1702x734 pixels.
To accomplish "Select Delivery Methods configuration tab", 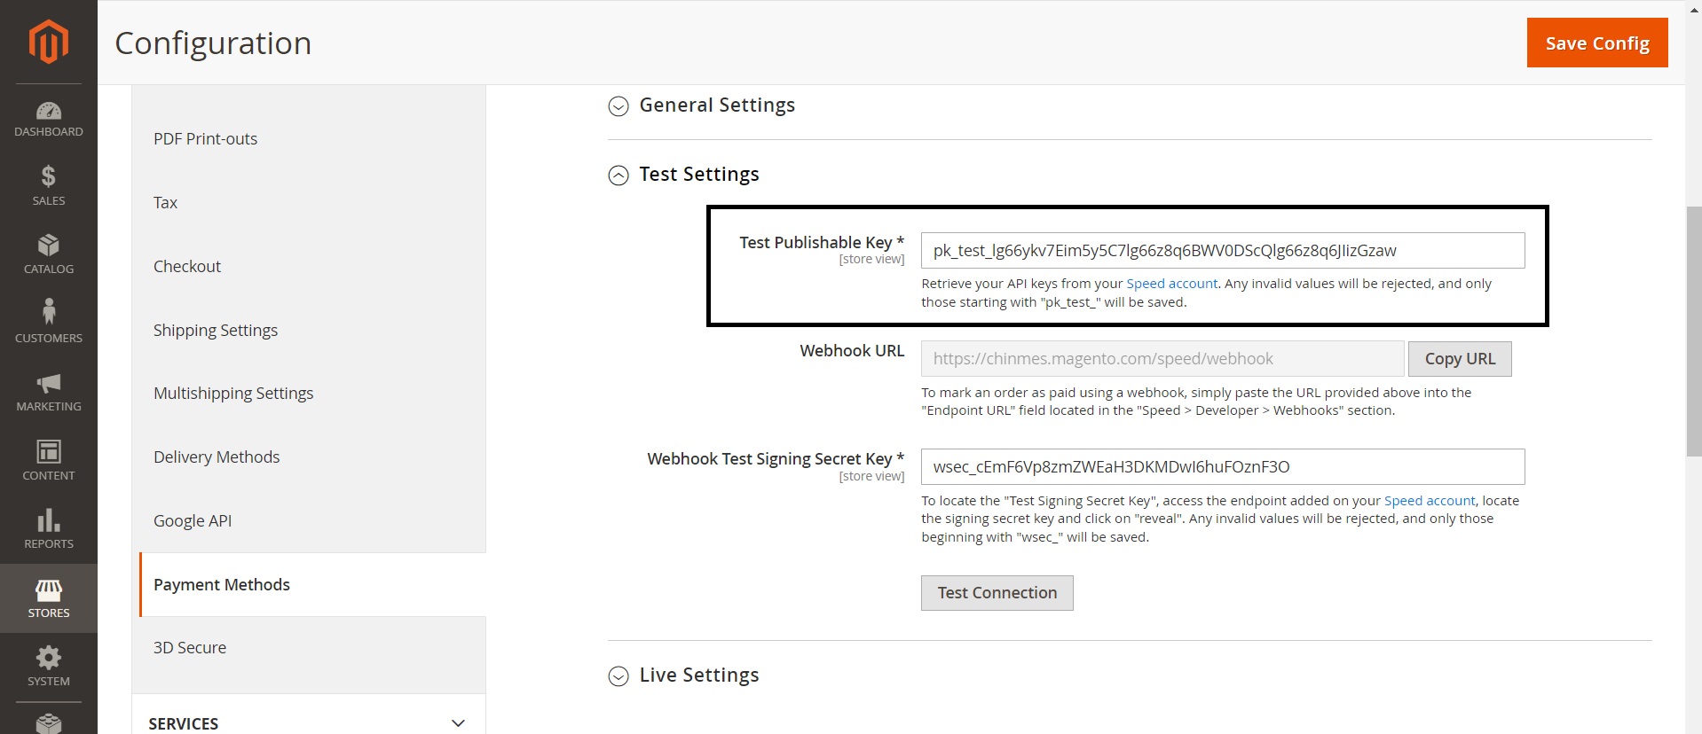I will coord(217,457).
